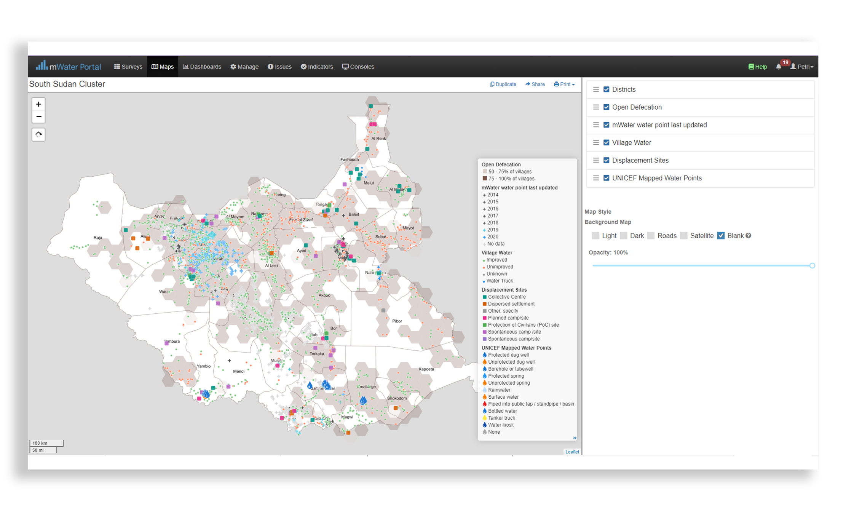Click the 75 - 100% of villages legend entry

click(508, 179)
